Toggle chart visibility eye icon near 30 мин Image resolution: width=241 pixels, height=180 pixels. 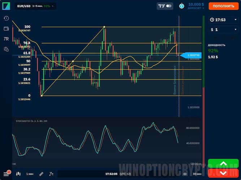pos(185,174)
